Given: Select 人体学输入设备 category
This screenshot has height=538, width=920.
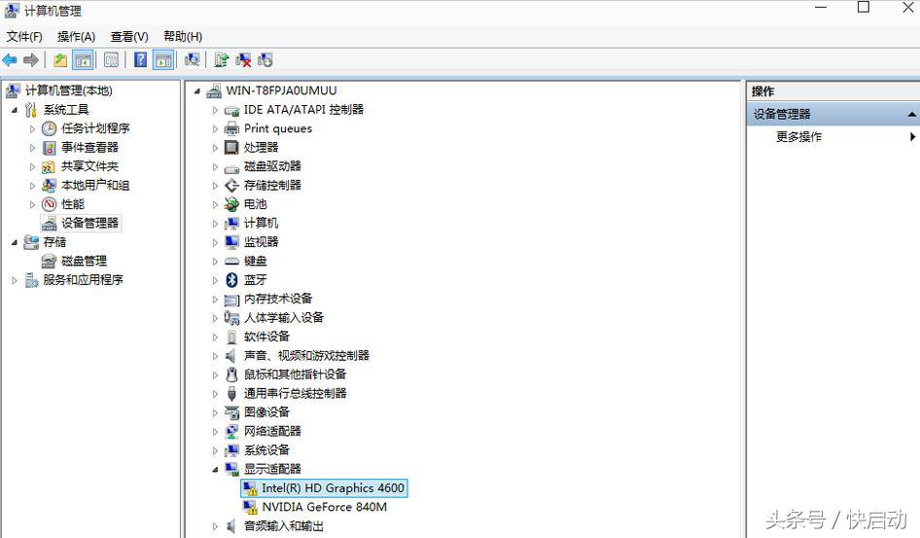Looking at the screenshot, I should click(x=284, y=317).
